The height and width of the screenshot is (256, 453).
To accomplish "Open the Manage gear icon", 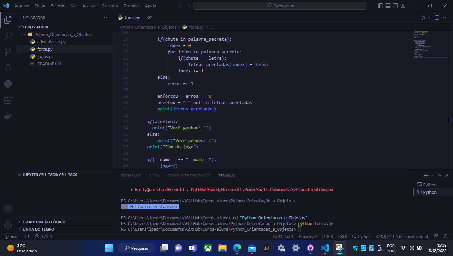I will (8, 225).
